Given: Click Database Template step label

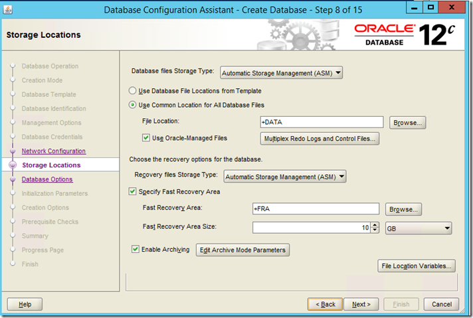Looking at the screenshot, I should (49, 94).
